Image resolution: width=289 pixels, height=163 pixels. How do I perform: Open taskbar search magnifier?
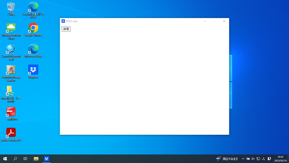(15, 159)
